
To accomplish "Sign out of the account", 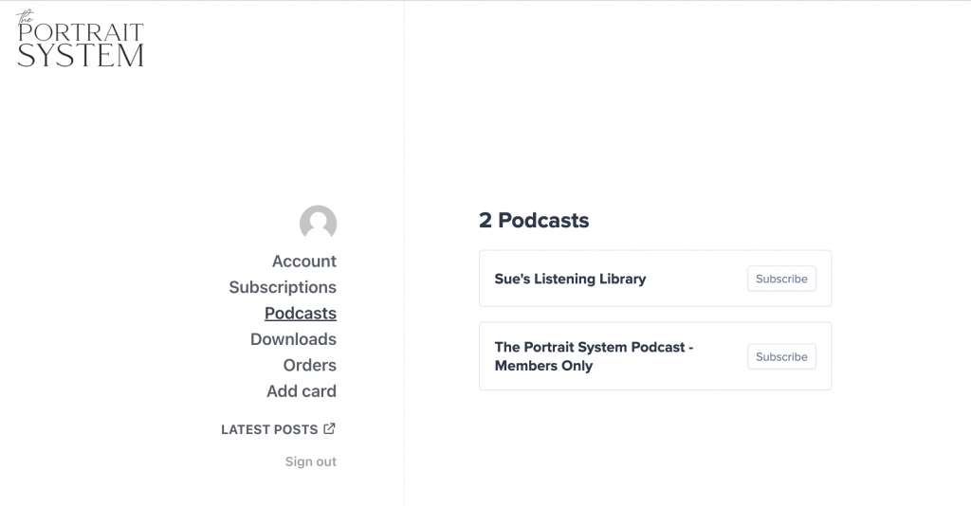I will (x=311, y=461).
